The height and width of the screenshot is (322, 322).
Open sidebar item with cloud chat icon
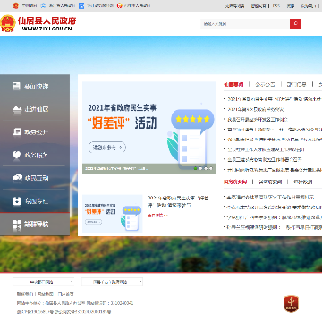pos(35,178)
